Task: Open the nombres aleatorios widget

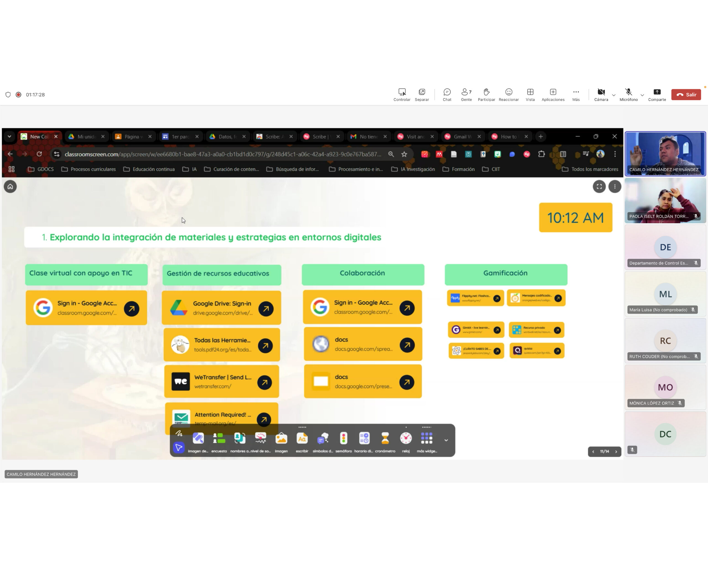Action: click(x=240, y=442)
